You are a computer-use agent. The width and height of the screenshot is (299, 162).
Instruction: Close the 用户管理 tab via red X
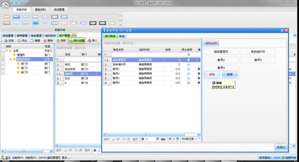tap(74, 35)
